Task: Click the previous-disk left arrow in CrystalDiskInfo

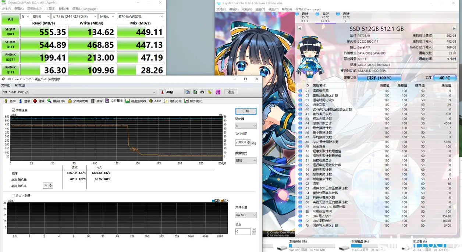Action: click(300, 28)
